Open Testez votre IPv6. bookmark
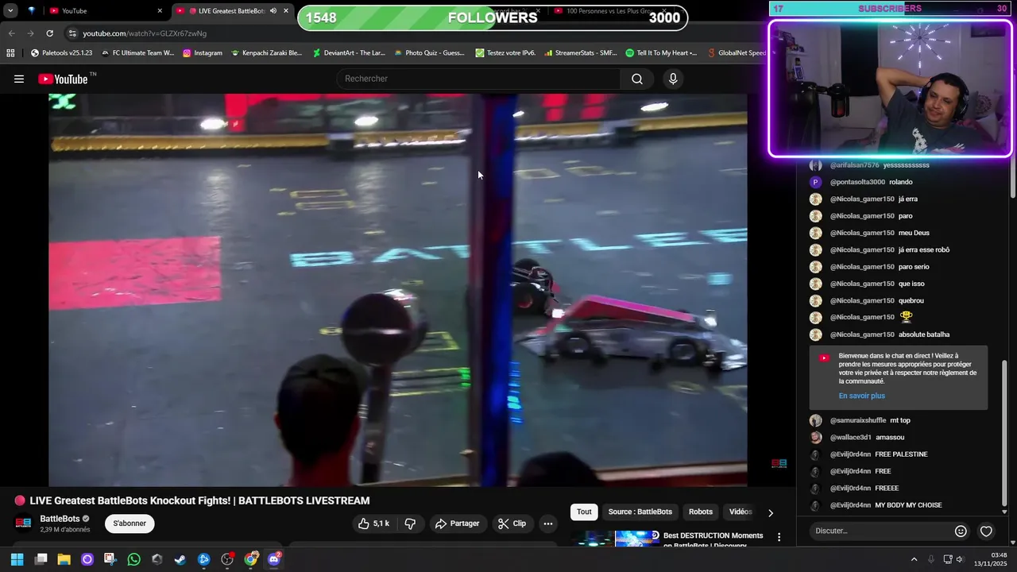The width and height of the screenshot is (1017, 572). (x=505, y=53)
